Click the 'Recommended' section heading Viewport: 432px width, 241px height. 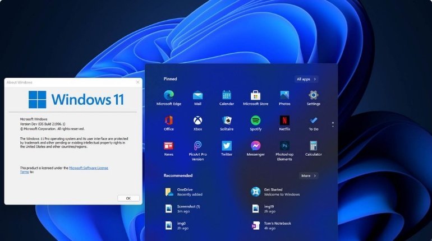pyautogui.click(x=178, y=175)
